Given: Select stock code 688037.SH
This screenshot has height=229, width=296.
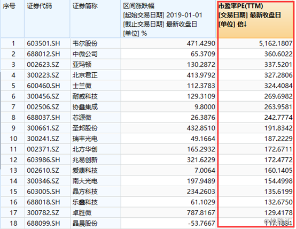Looking at the screenshot, I should (43, 118).
